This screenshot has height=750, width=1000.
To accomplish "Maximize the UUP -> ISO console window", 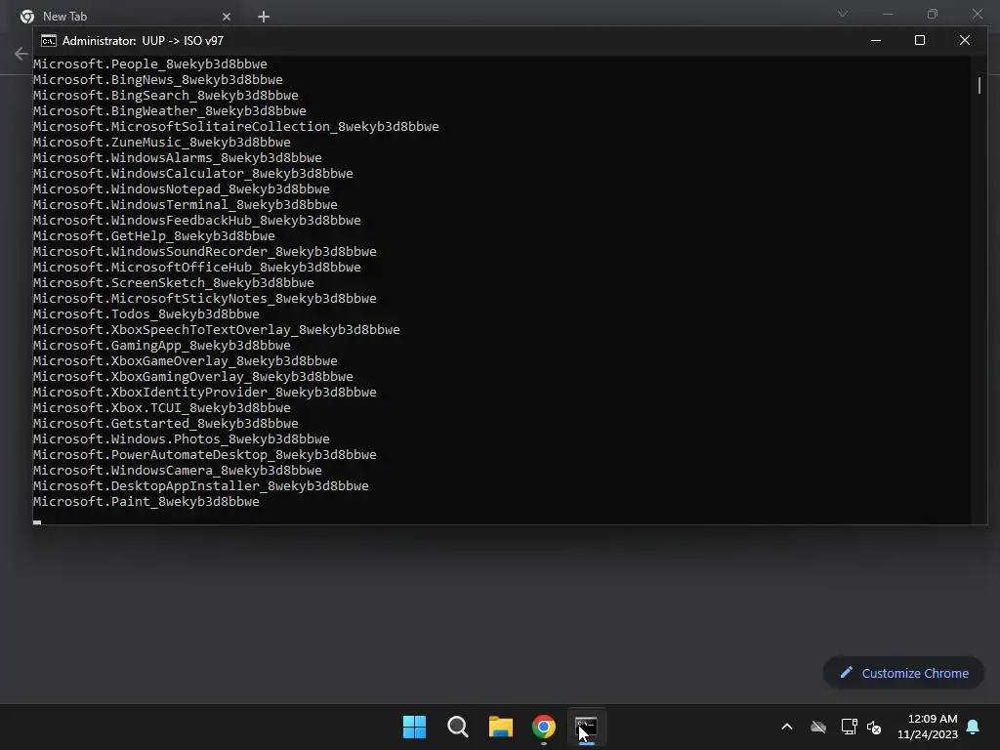I will [x=920, y=40].
